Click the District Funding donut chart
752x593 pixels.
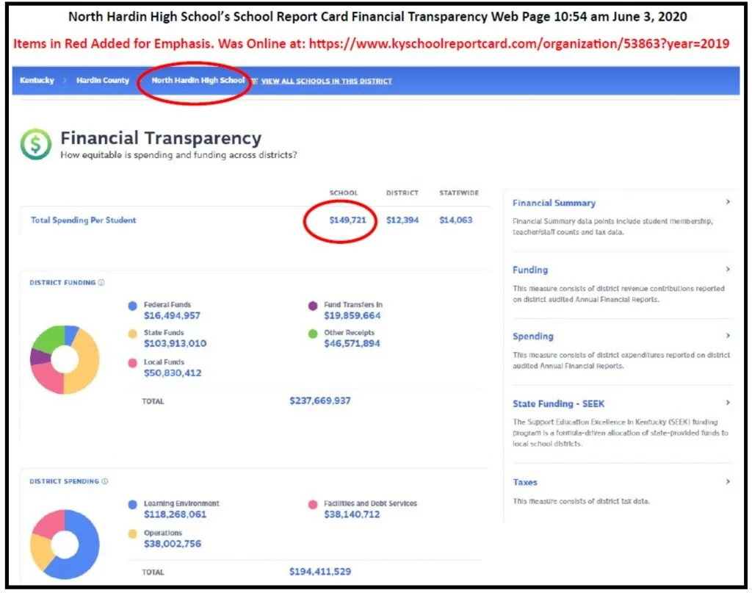coord(65,360)
